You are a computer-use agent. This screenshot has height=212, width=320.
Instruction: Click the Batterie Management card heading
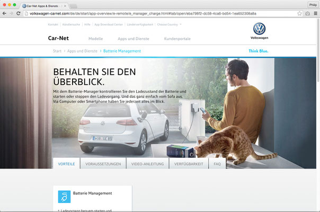pos(92,193)
